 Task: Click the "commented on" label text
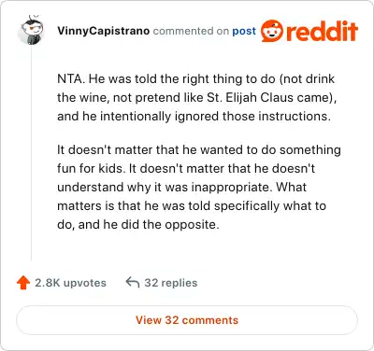tap(191, 31)
